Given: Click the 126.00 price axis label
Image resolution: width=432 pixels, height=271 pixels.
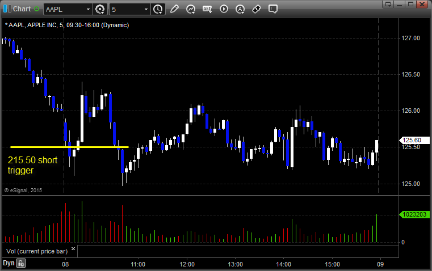Looking at the screenshot, I should tap(411, 111).
